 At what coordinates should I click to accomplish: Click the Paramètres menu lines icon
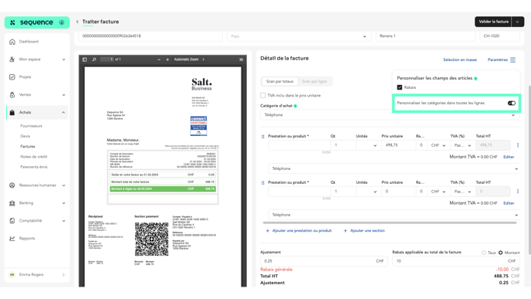click(x=513, y=59)
